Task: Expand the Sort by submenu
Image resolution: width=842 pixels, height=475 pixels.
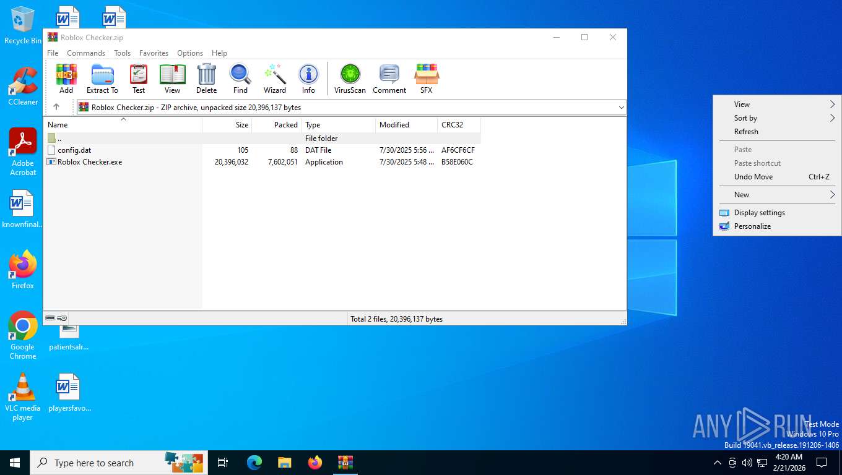Action: click(x=777, y=118)
